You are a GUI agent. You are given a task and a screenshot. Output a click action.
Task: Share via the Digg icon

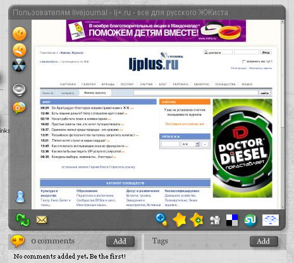[x=215, y=221]
